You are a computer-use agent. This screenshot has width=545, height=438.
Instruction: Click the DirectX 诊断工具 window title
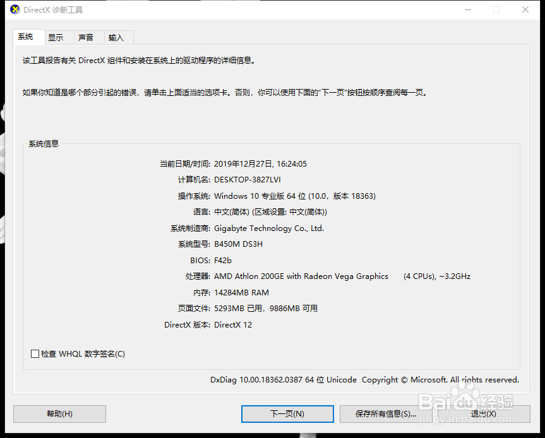[53, 9]
